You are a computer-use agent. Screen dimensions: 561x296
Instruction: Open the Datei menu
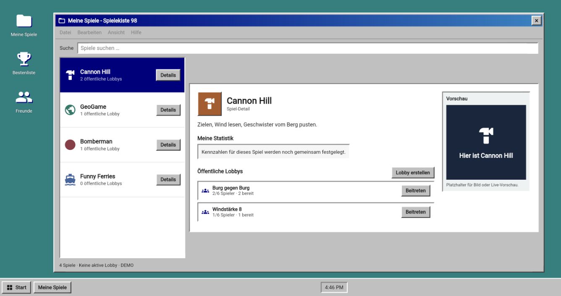[65, 32]
